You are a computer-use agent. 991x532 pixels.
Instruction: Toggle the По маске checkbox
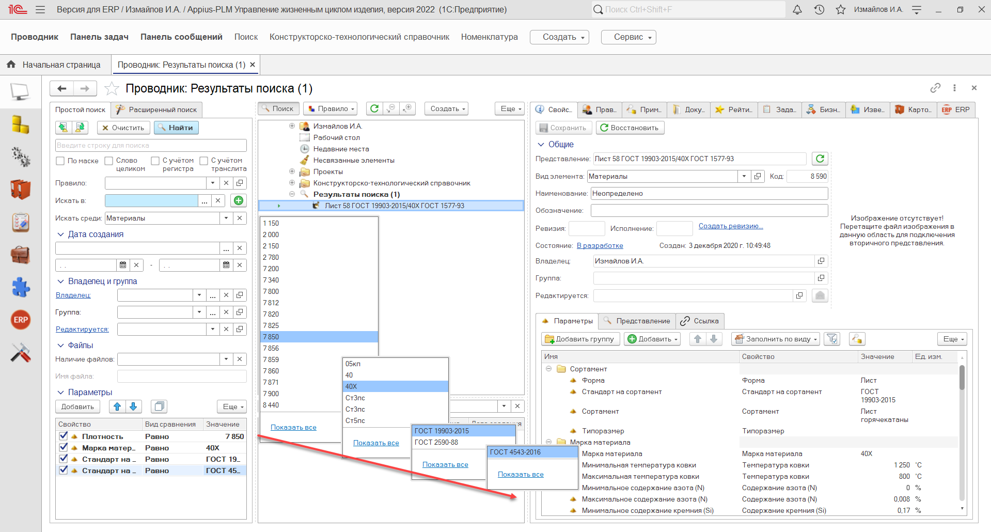click(60, 161)
